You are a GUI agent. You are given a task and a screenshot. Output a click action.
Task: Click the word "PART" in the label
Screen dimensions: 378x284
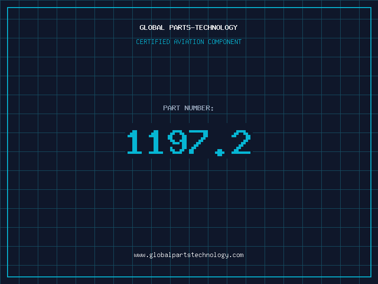172,108
